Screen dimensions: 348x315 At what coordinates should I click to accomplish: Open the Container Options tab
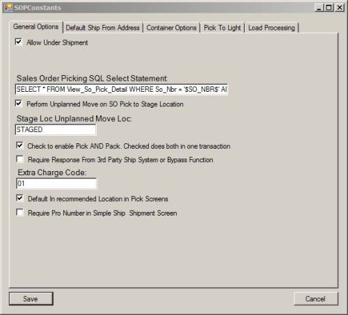coord(171,28)
